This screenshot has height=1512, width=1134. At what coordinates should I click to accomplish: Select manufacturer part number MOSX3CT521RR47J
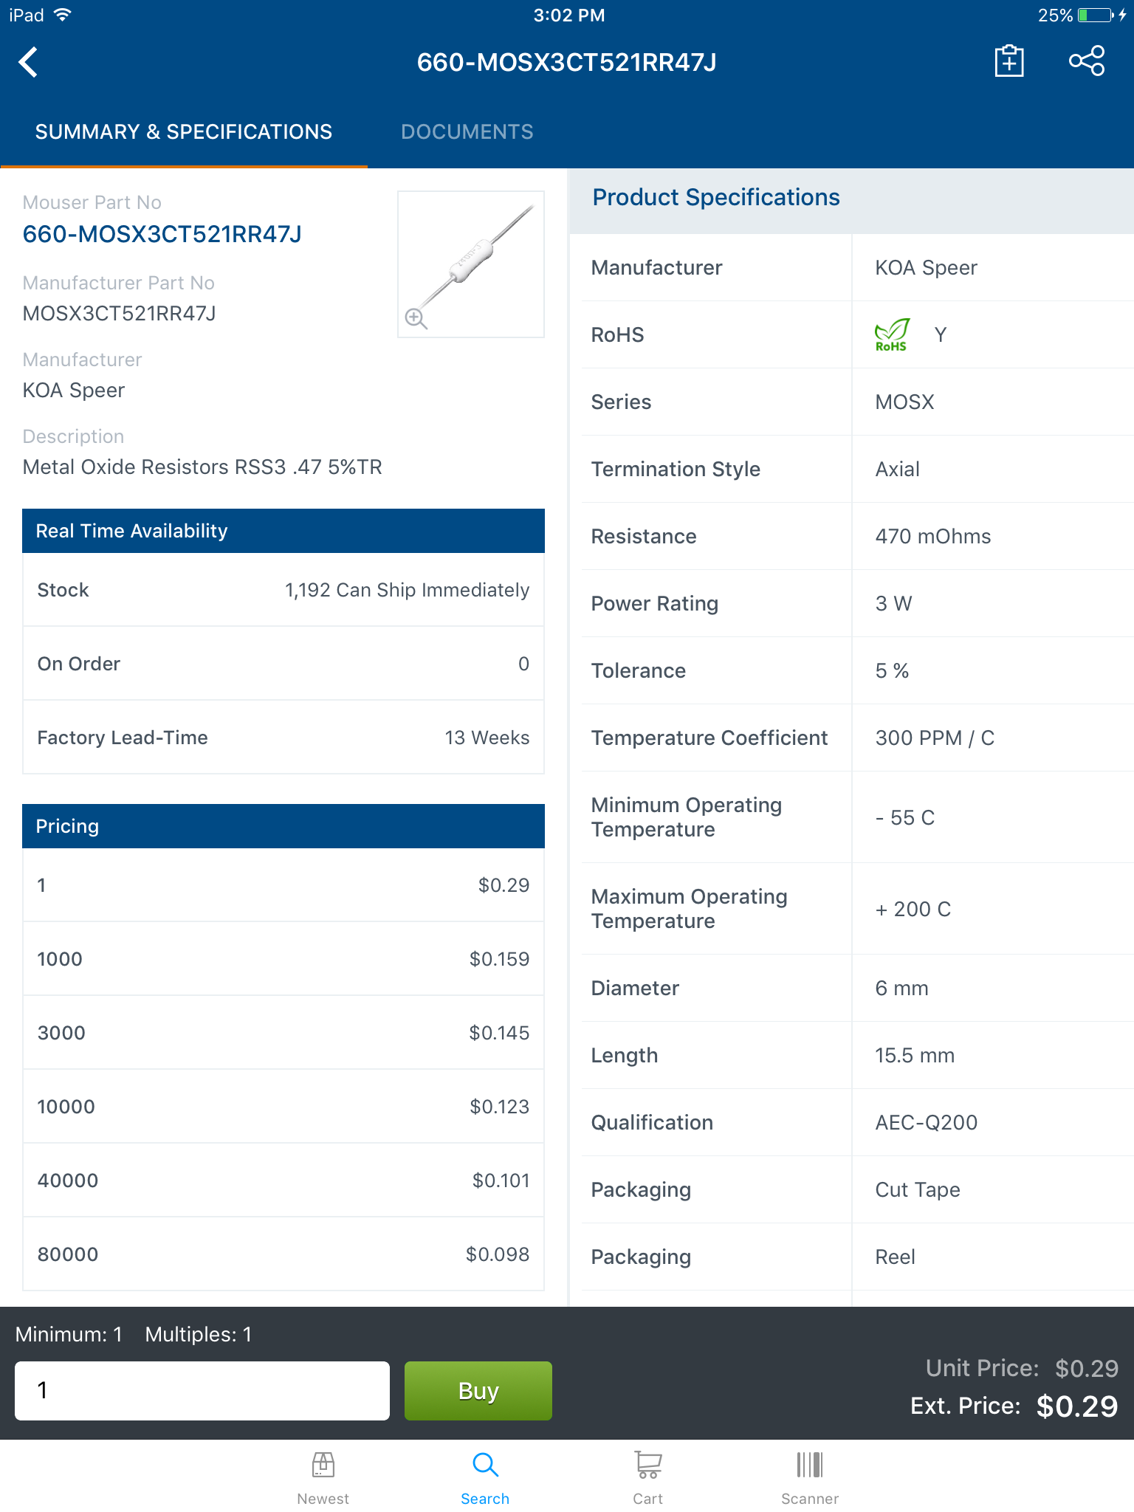pyautogui.click(x=119, y=313)
